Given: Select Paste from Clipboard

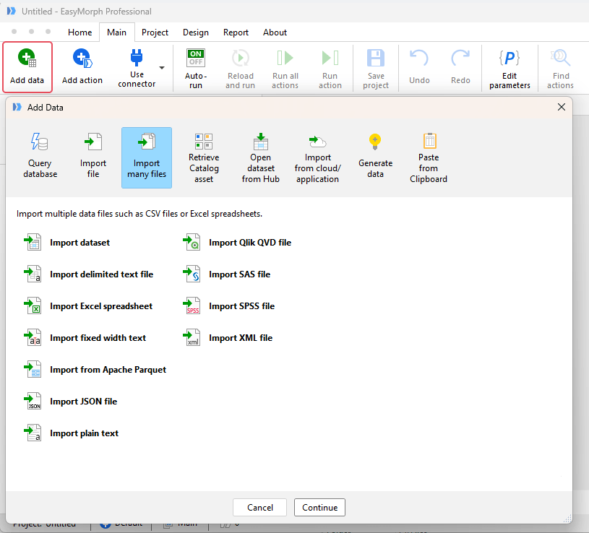Looking at the screenshot, I should [x=429, y=157].
